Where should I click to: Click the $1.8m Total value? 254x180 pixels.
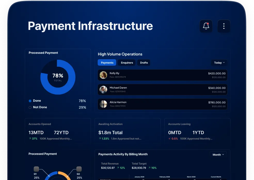pos(110,133)
